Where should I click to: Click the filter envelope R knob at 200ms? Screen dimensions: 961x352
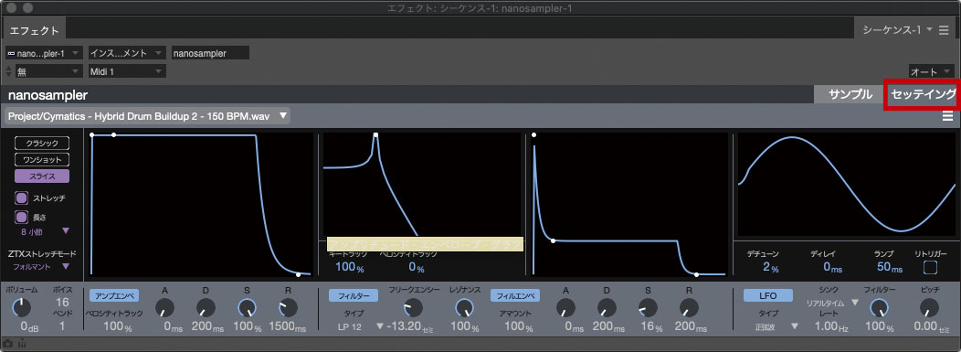(x=689, y=307)
